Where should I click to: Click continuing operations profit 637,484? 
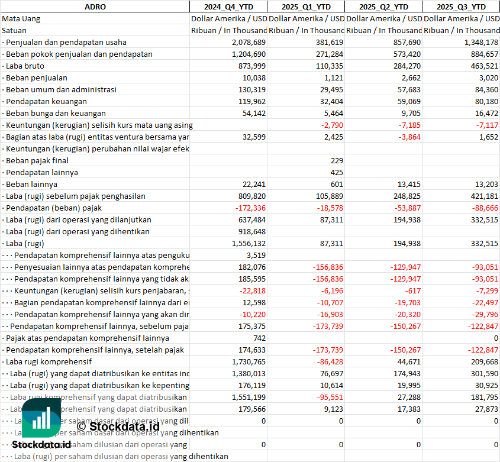252,219
